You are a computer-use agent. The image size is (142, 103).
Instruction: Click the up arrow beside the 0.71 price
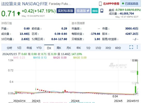[19, 13]
